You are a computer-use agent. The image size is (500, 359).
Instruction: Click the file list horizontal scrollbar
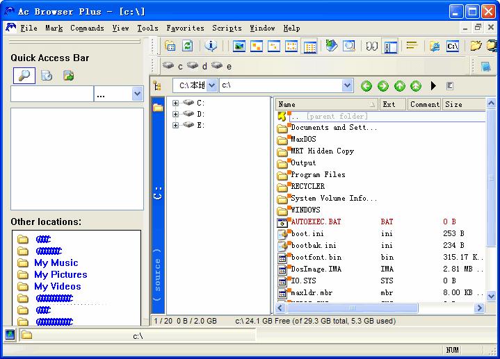pos(376,308)
